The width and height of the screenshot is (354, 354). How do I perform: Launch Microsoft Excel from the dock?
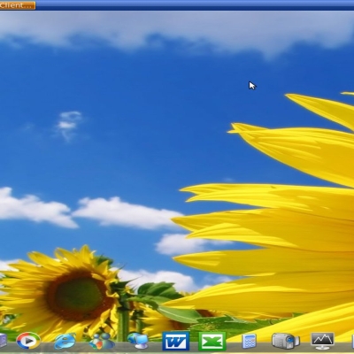pos(212,342)
